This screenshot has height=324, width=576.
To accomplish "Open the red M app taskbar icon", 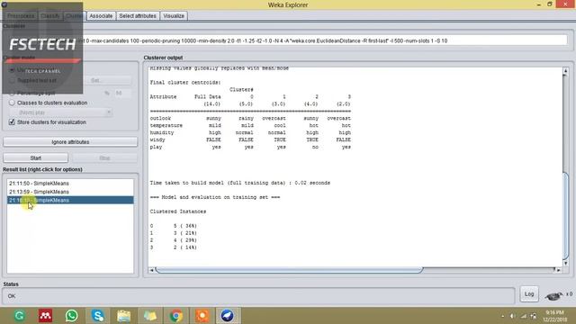I will click(x=45, y=316).
